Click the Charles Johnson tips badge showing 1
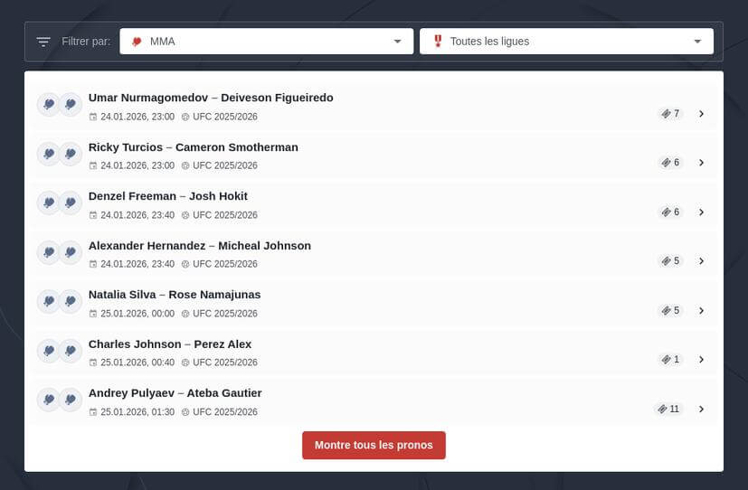 click(670, 360)
